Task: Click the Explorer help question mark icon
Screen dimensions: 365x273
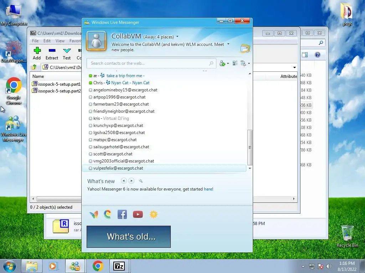Action: coord(318,55)
